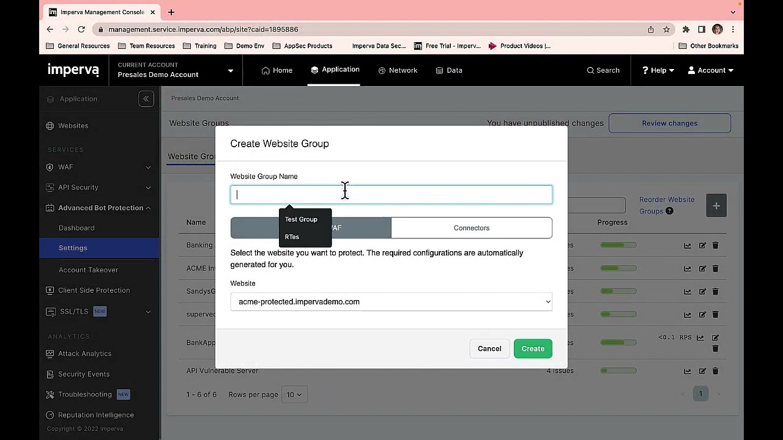Click the green Create button
The image size is (783, 440).
533,348
